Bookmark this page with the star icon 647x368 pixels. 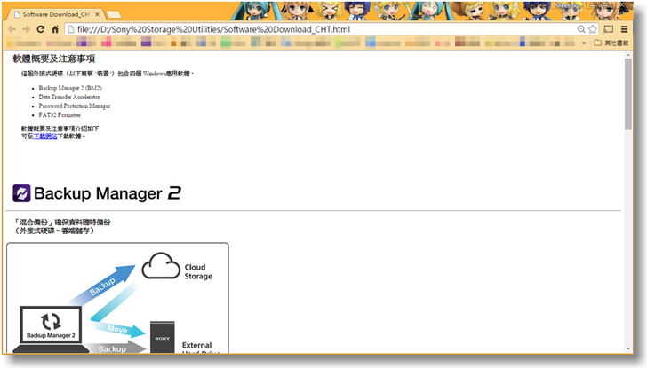pos(593,29)
